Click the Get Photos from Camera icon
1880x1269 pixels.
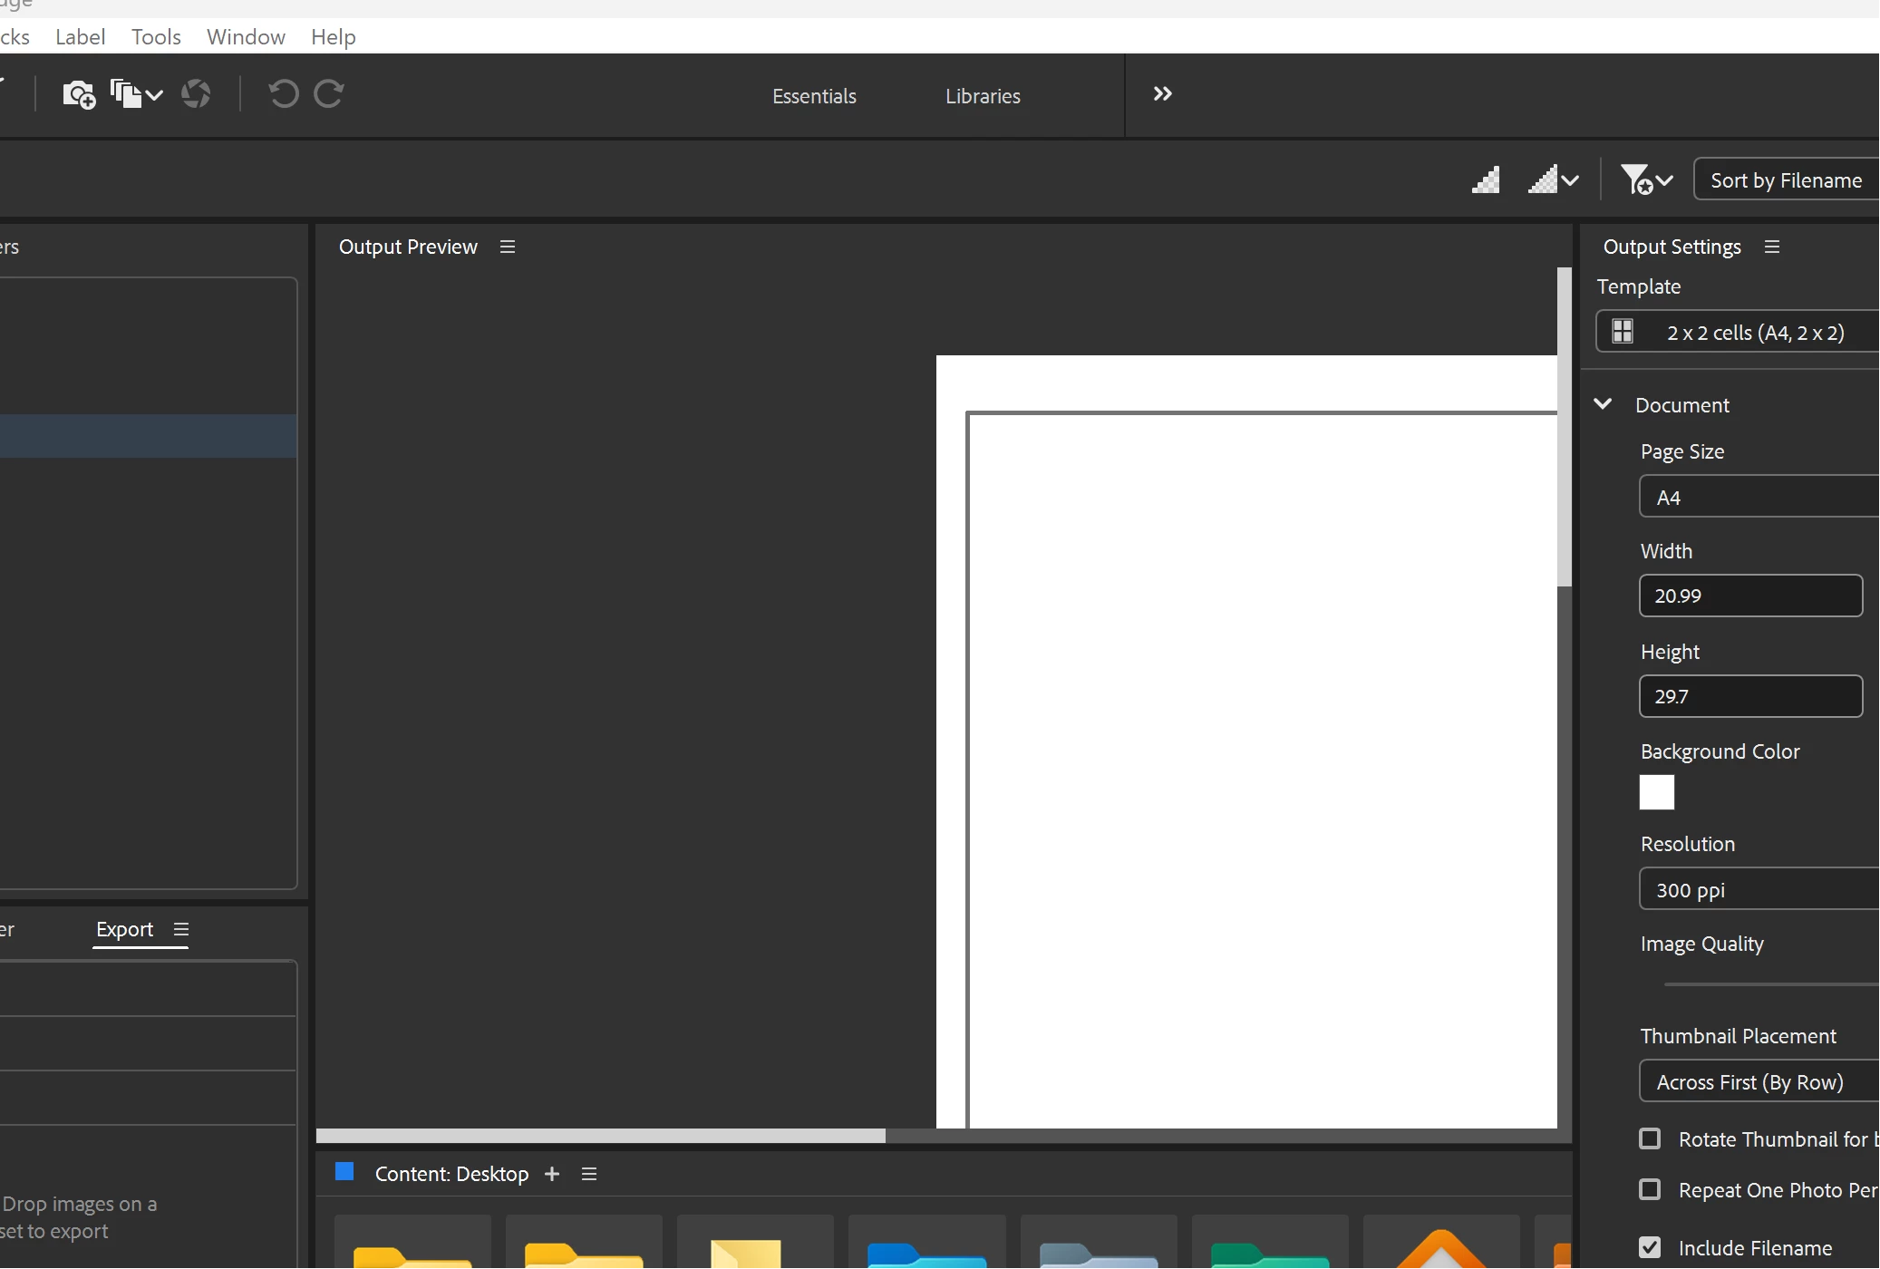[x=79, y=94]
